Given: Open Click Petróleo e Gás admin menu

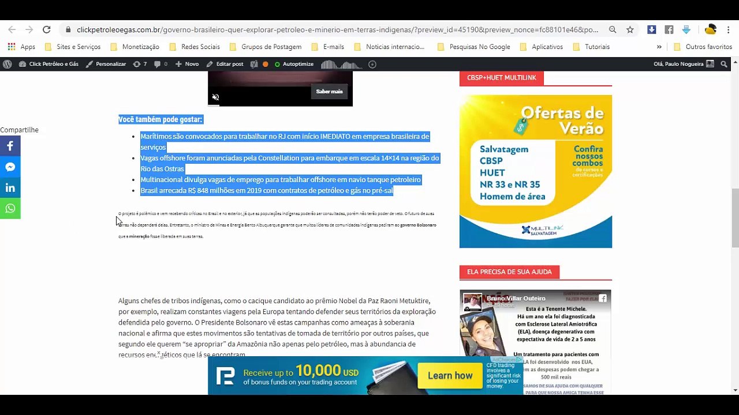Looking at the screenshot, I should pos(48,64).
